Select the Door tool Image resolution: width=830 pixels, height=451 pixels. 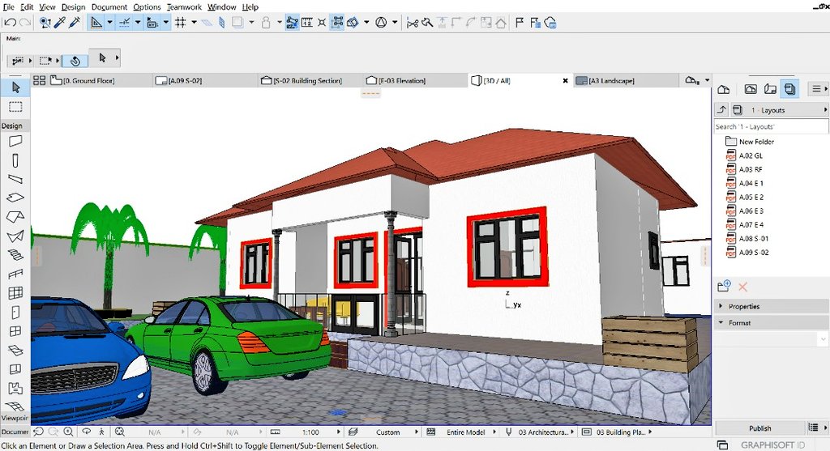pos(15,313)
